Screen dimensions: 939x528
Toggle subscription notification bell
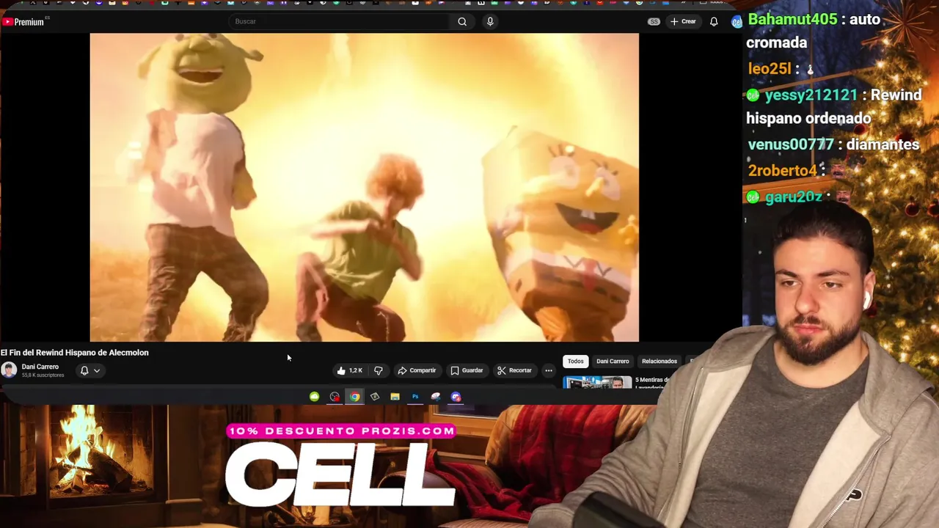(84, 370)
